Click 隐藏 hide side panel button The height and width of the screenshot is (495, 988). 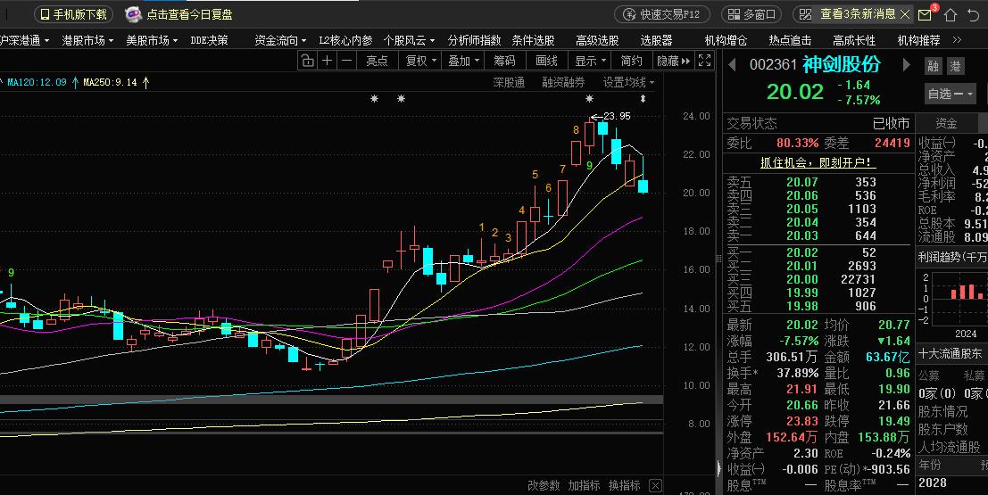coord(673,61)
